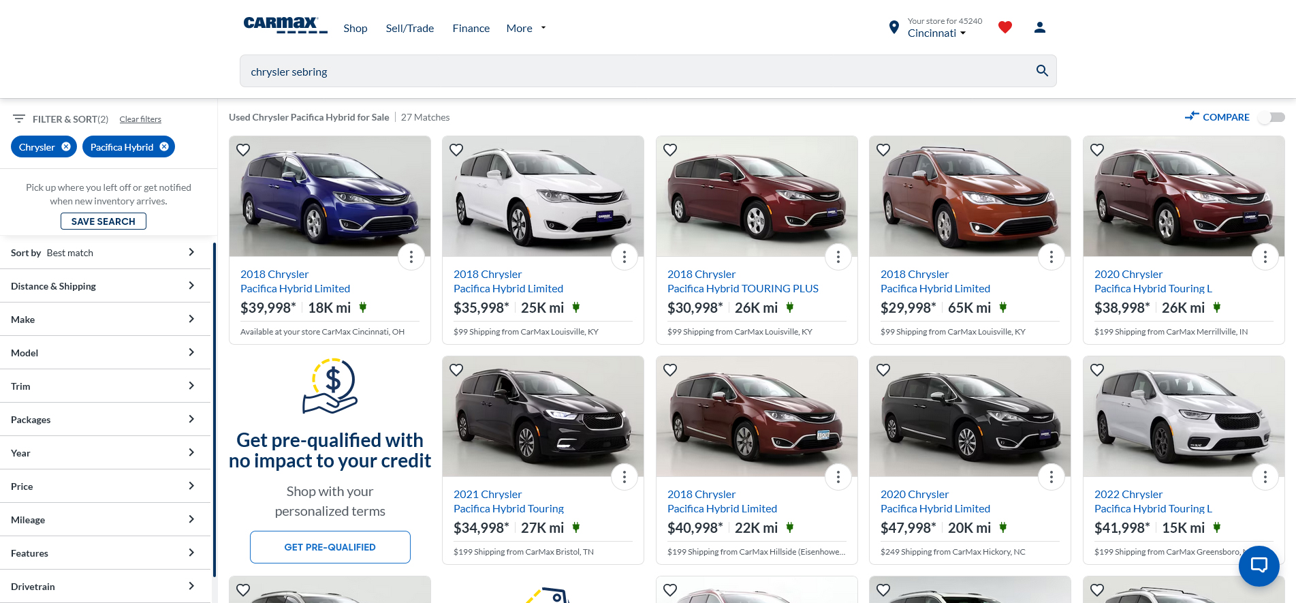1296x603 pixels.
Task: Open the Shop menu
Action: [x=355, y=28]
